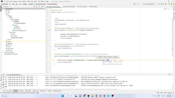Select pom.xml in project tree
The height and width of the screenshot is (98, 175).
(x=10, y=50)
